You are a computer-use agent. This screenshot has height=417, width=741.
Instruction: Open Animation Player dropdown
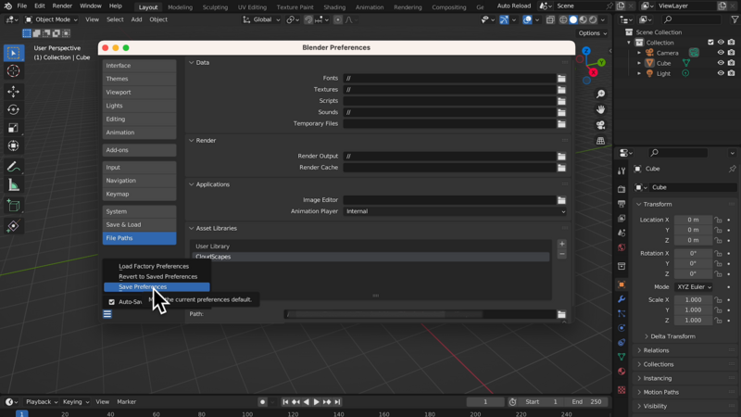pos(456,211)
